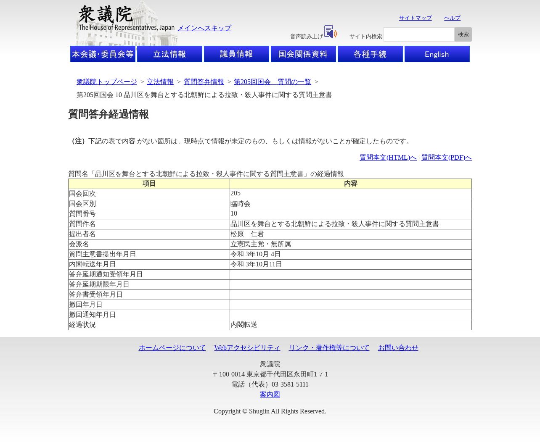
Task: Open the 各種手続 navigation menu
Action: point(370,54)
